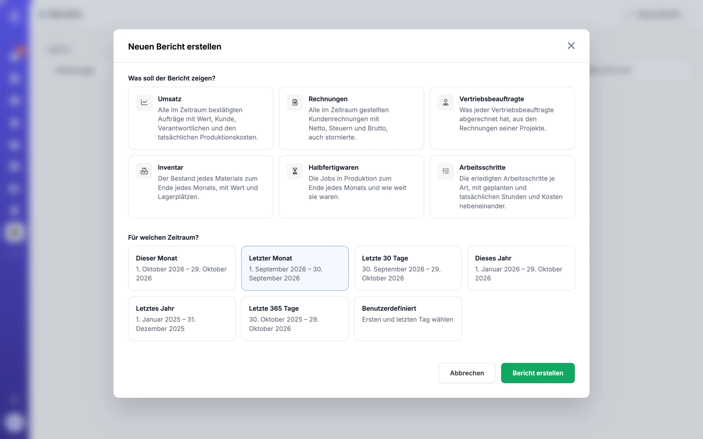
Task: Open the Benutzerdefiniert custom date option
Action: [x=408, y=318]
